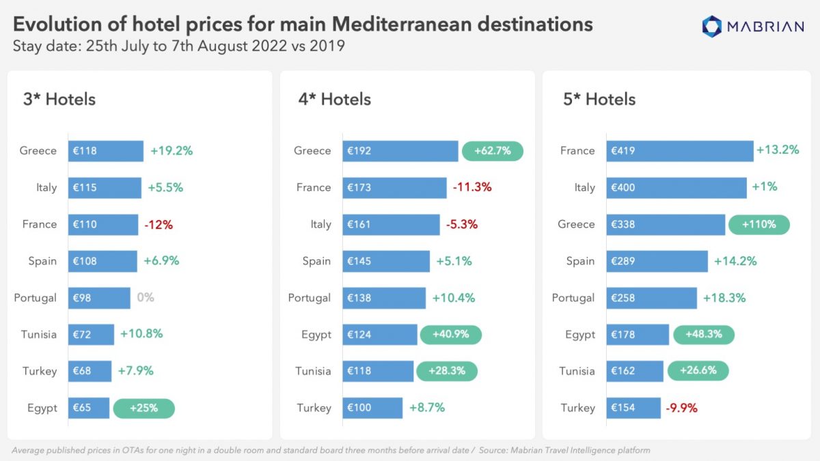Select the Portugal €98 bar in 3* Hotels
Screen dimensions: 820x461
tap(99, 298)
